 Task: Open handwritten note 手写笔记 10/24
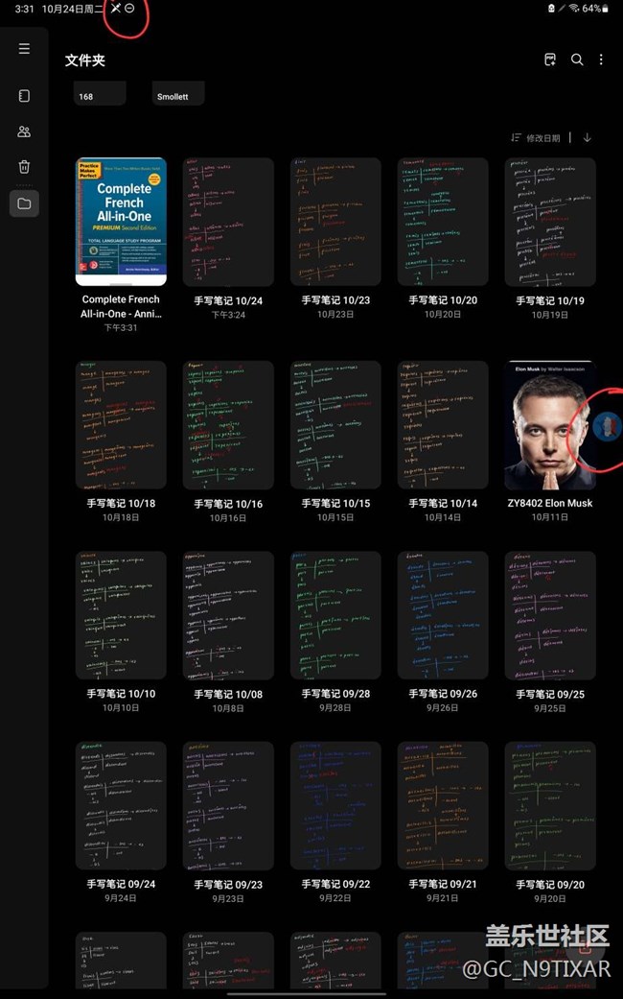pos(228,222)
